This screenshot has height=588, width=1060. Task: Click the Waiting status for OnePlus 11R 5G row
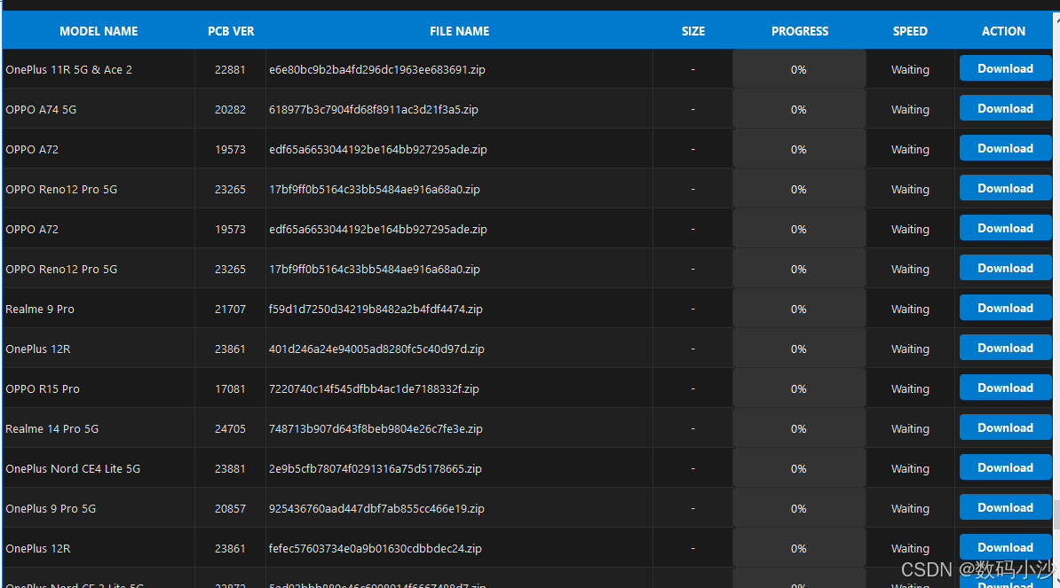tap(910, 69)
